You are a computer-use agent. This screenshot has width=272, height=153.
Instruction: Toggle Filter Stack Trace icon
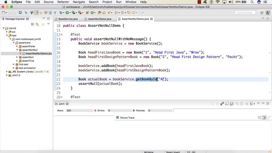(264, 118)
